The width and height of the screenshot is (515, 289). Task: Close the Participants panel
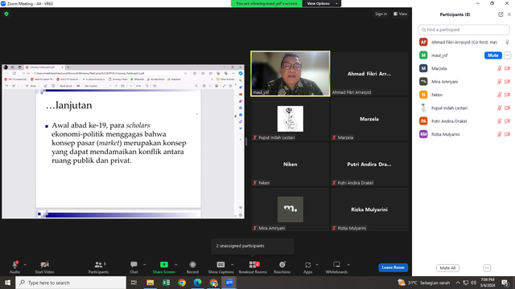[x=509, y=14]
